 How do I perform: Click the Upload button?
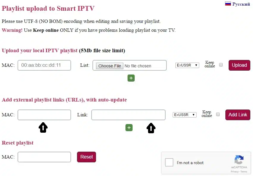coord(239,65)
